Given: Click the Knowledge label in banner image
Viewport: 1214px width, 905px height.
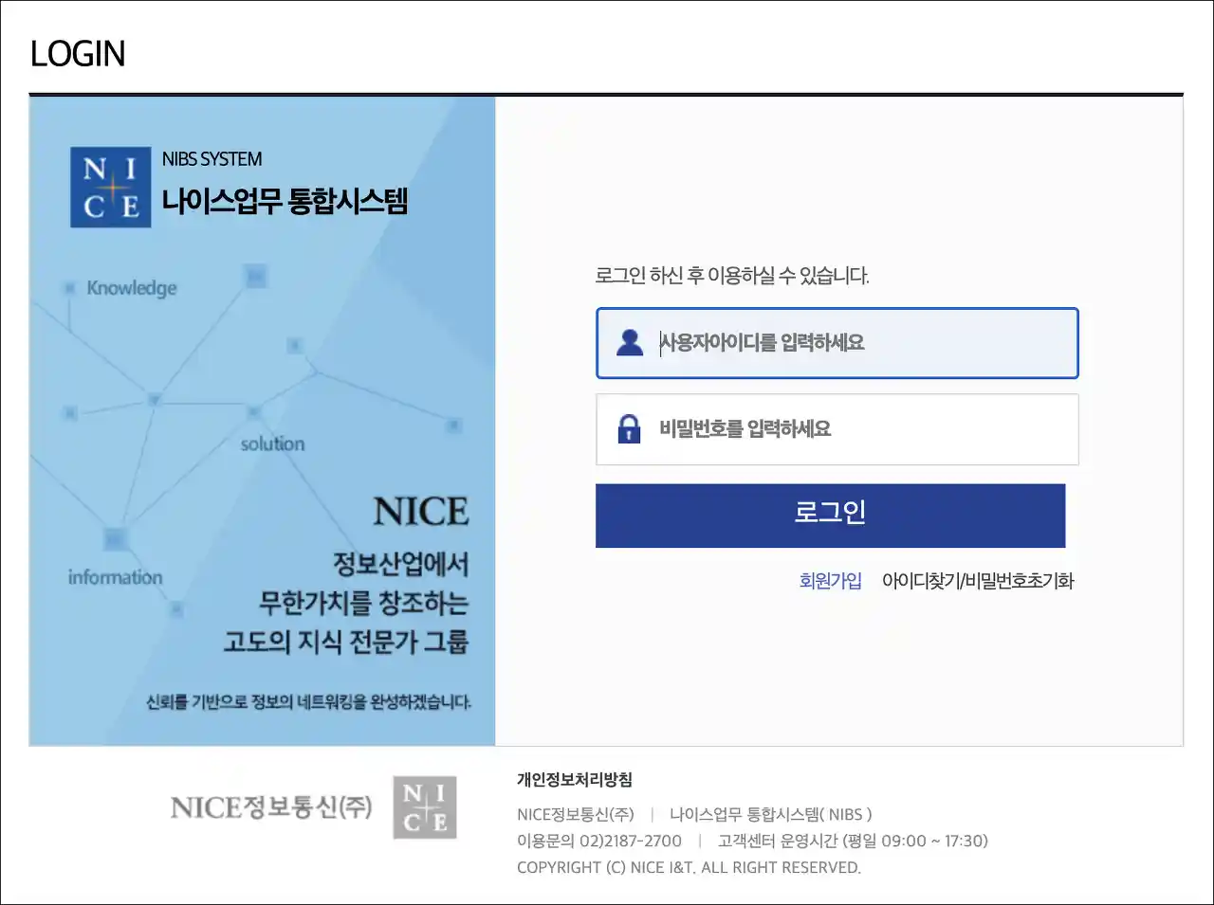Looking at the screenshot, I should [132, 288].
